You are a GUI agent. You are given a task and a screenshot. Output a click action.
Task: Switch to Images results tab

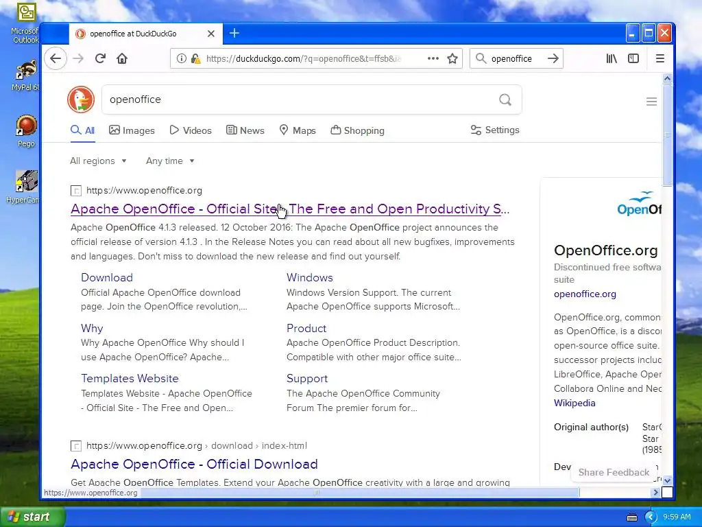pyautogui.click(x=132, y=130)
